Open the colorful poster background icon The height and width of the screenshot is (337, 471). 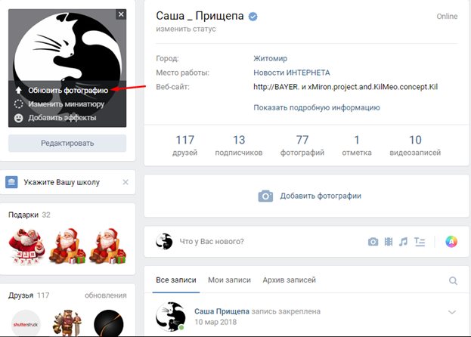point(451,242)
